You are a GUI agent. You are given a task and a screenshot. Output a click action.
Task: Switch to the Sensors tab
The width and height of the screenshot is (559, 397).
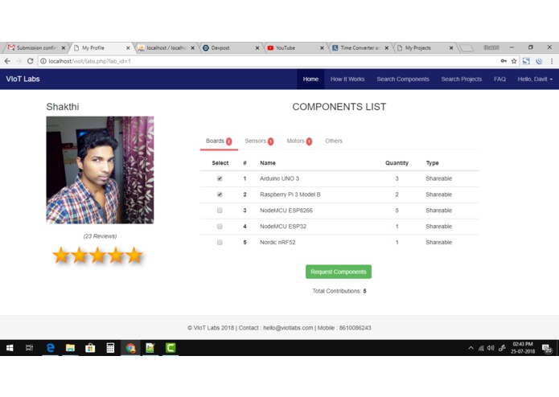click(x=259, y=141)
